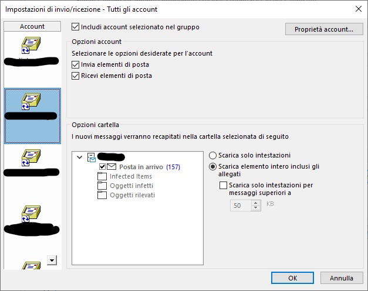Select Scarica solo intestazioni radio option
Image resolution: width=368 pixels, height=291 pixels.
pyautogui.click(x=212, y=155)
